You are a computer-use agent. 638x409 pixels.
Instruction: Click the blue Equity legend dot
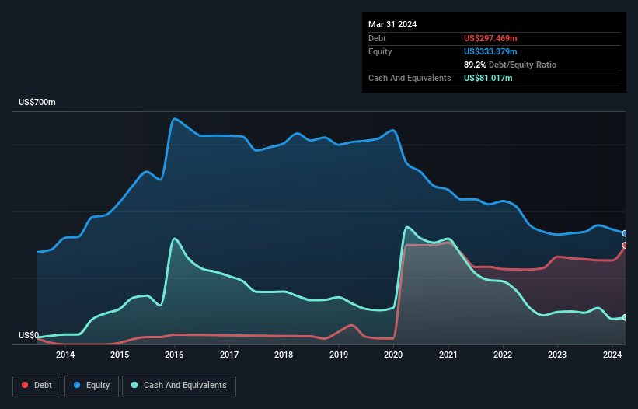[x=77, y=385]
